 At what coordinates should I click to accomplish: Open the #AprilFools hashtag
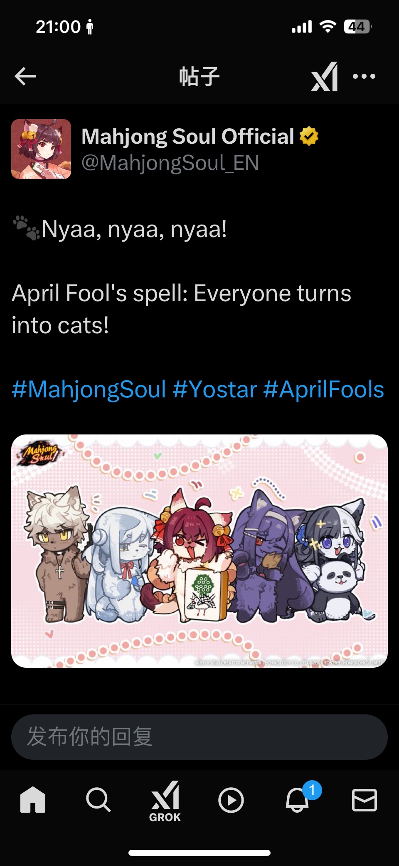pyautogui.click(x=324, y=389)
